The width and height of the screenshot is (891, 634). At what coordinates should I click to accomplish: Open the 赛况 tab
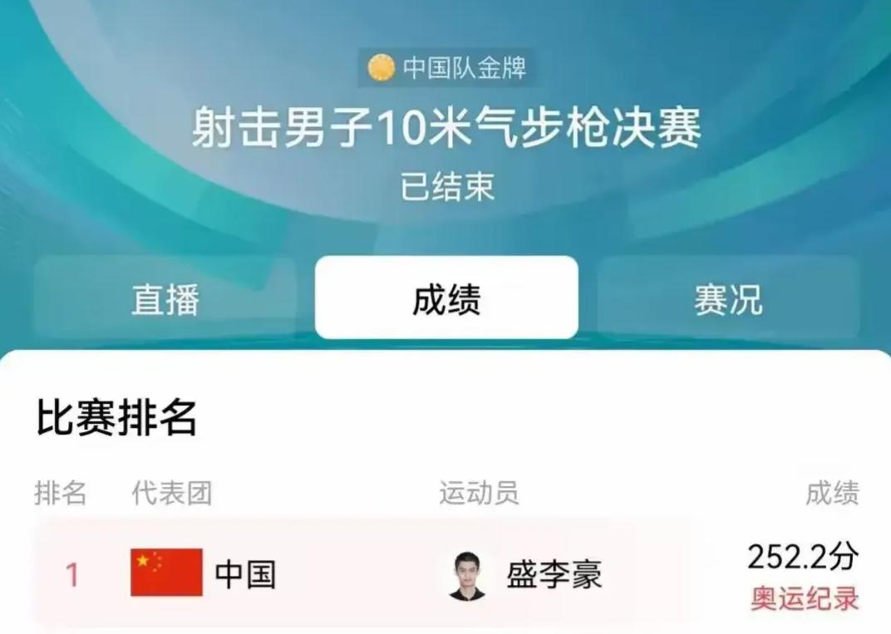pyautogui.click(x=728, y=297)
